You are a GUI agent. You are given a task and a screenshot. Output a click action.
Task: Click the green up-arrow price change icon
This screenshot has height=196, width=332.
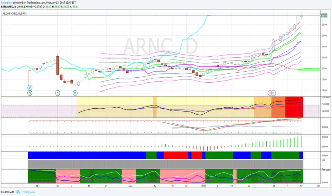tap(25, 6)
